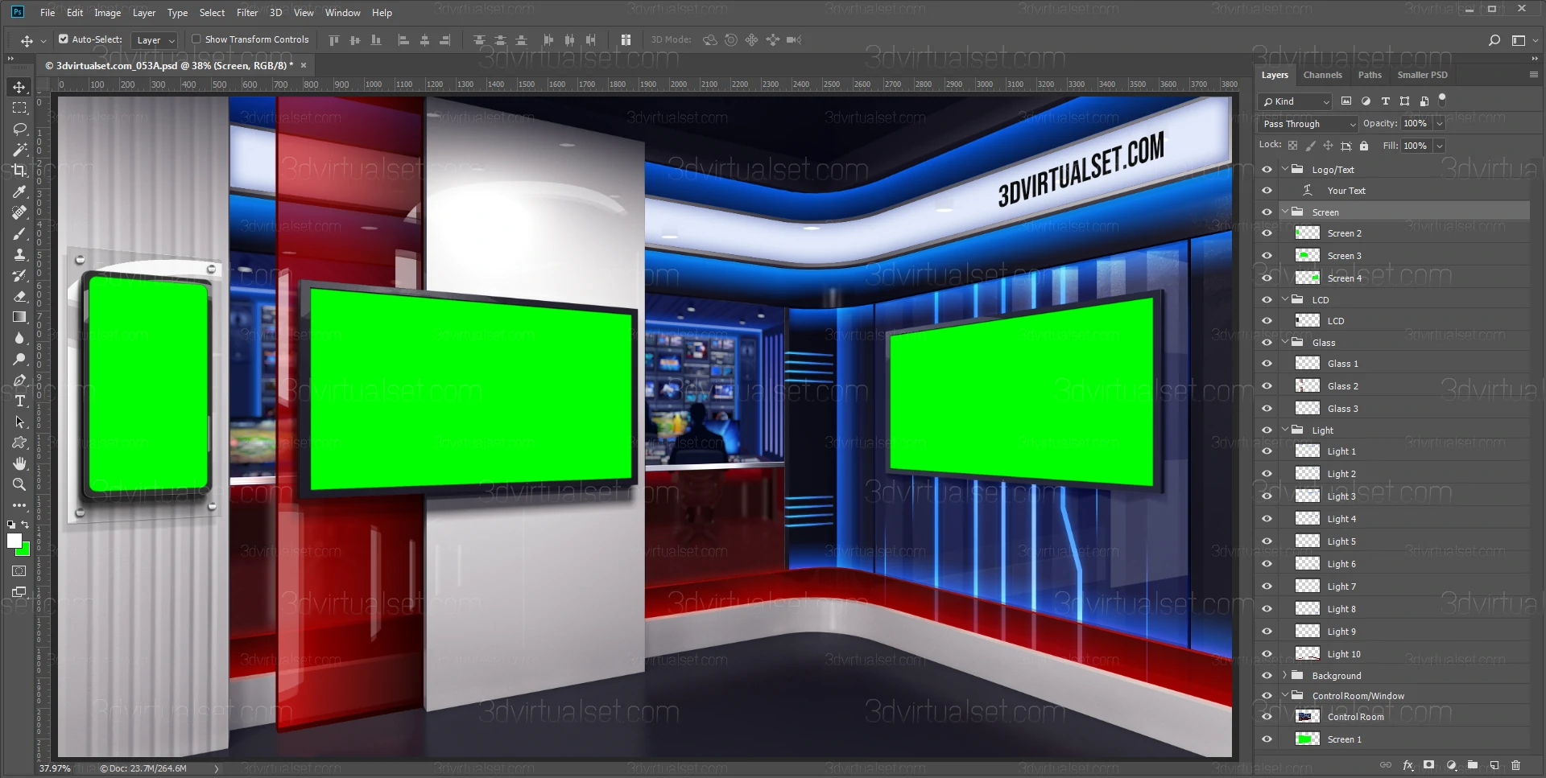The image size is (1546, 778).
Task: Open the Opacity dropdown arrow
Action: point(1439,124)
